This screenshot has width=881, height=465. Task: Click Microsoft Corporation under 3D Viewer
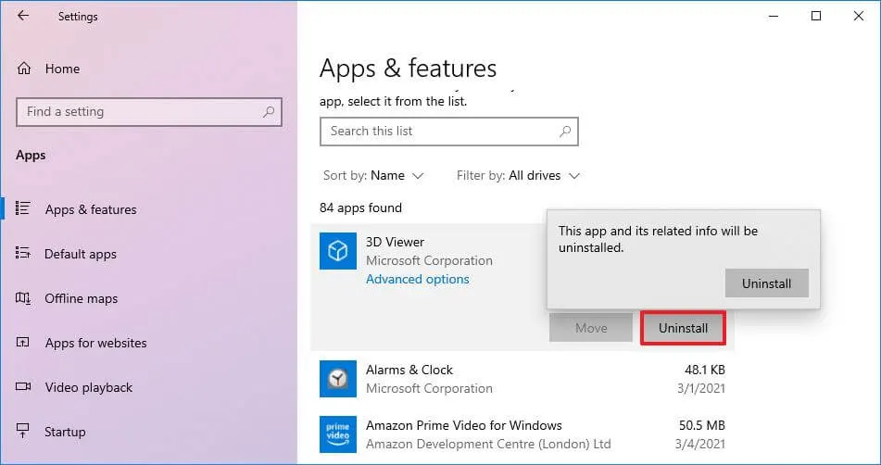429,260
